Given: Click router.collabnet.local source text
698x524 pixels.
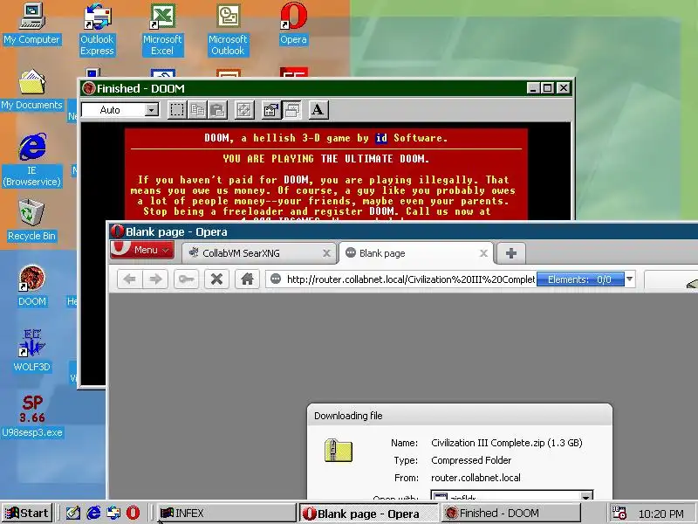Looking at the screenshot, I should tap(476, 478).
